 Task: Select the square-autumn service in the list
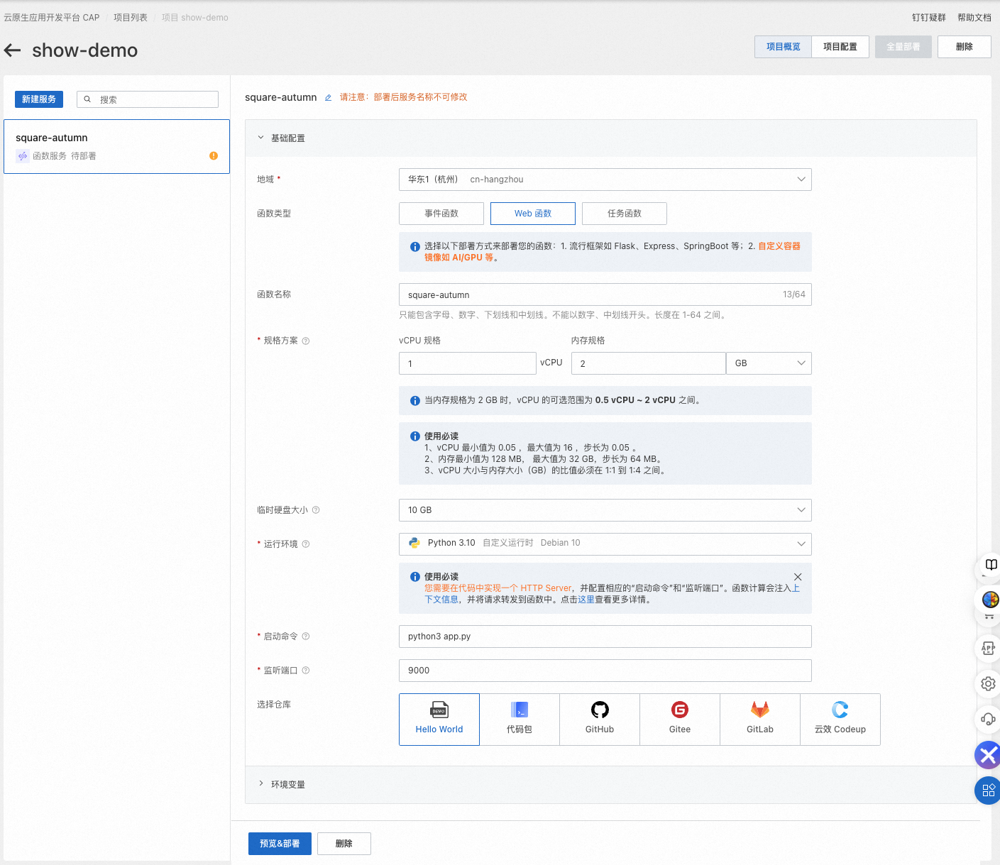click(x=117, y=146)
